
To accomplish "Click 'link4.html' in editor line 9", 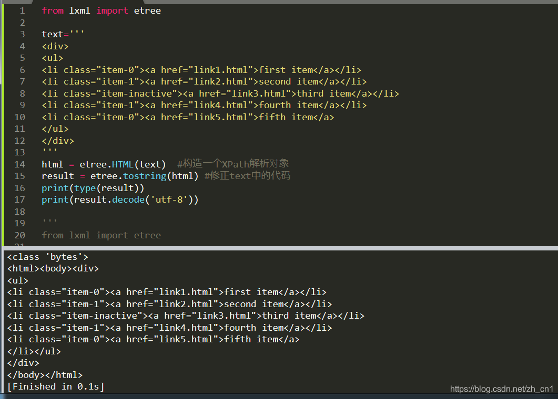I will [221, 105].
